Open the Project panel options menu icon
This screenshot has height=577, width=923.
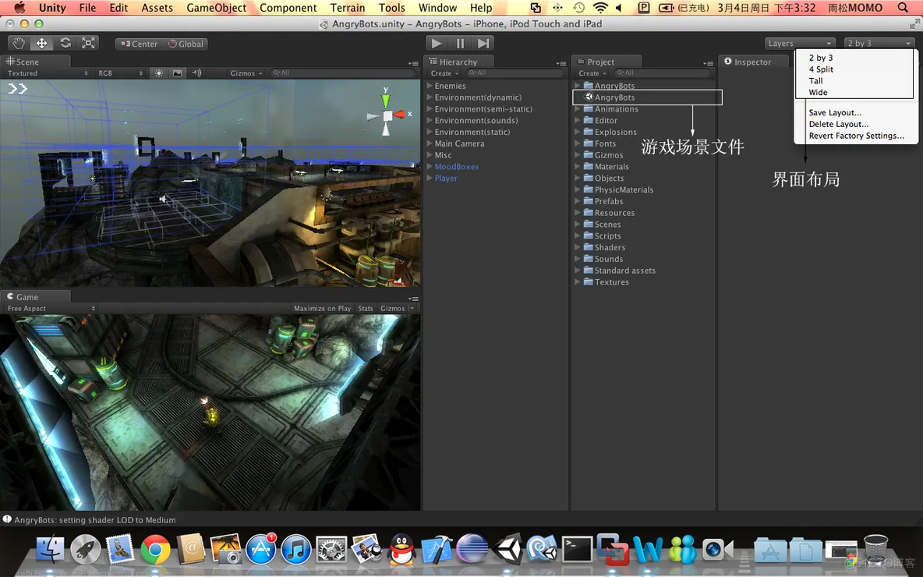(708, 63)
